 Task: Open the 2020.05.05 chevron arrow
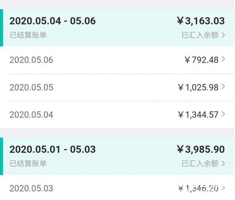pyautogui.click(x=223, y=87)
